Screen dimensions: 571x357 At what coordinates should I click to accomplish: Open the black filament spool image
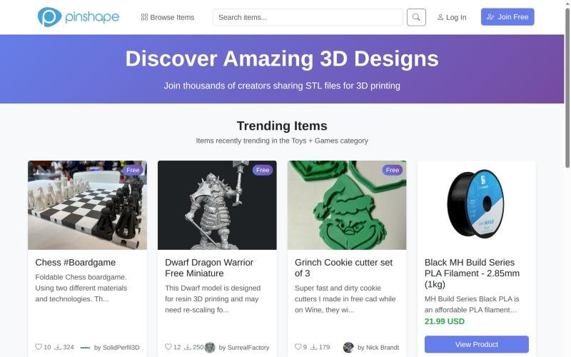tap(476, 205)
